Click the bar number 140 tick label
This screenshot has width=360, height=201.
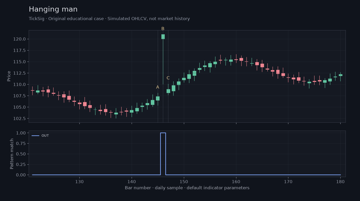[x=132, y=181]
